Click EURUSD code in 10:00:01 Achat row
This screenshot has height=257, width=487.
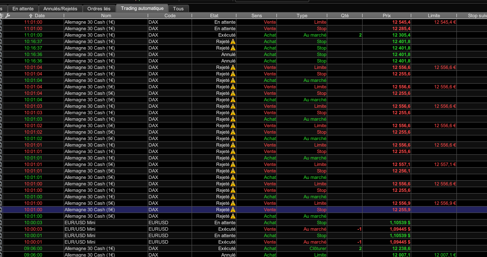158,235
